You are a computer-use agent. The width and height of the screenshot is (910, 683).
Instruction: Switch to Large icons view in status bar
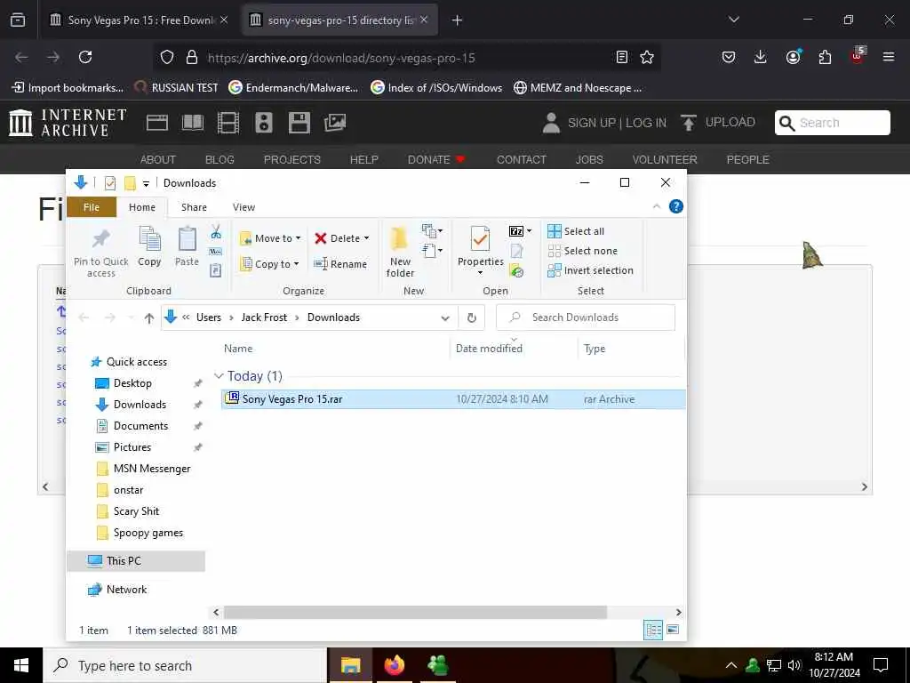[x=673, y=630]
